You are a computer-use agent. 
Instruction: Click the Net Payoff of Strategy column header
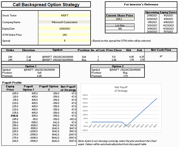pos(68,88)
